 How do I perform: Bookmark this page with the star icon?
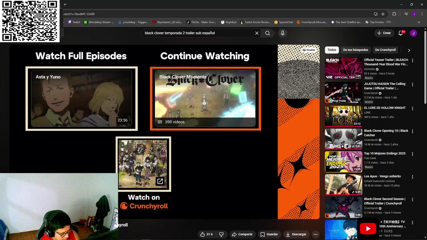pyautogui.click(x=383, y=14)
